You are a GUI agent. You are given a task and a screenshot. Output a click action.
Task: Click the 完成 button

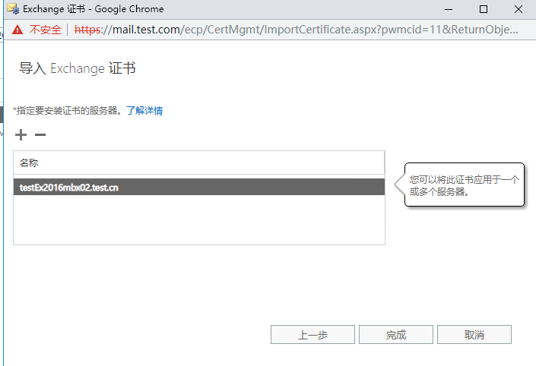click(396, 335)
